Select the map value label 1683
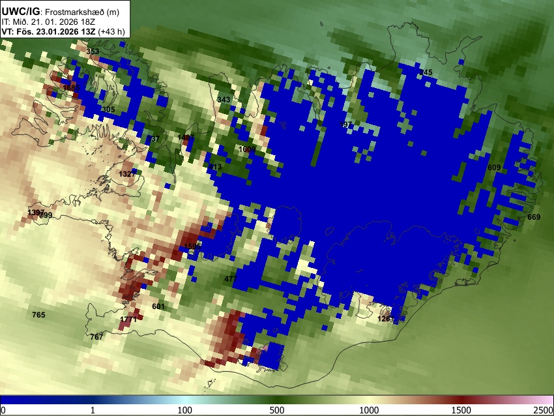The height and width of the screenshot is (416, 554). tap(71, 87)
